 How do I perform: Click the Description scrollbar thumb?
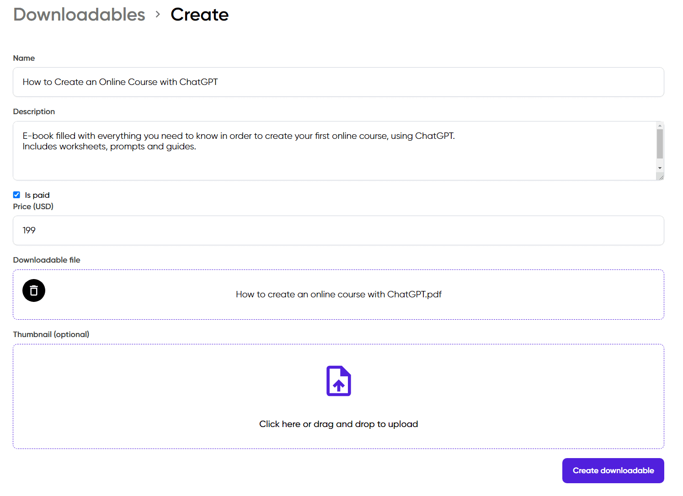[660, 144]
